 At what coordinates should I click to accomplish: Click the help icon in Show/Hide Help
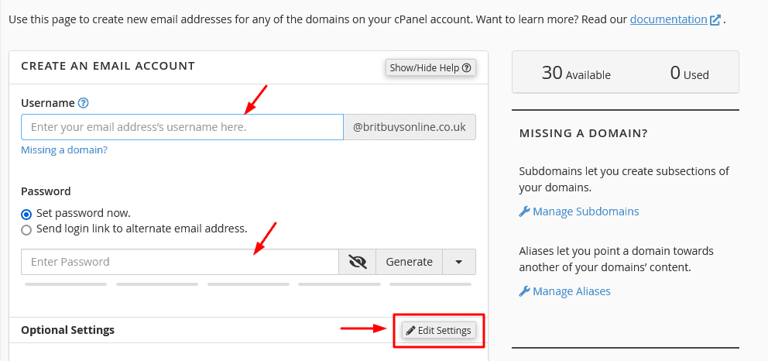466,68
